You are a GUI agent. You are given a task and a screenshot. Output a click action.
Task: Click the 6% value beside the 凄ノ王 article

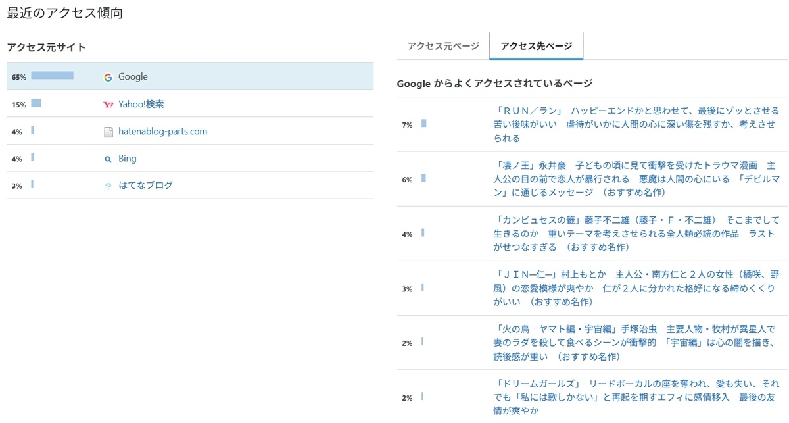[407, 180]
